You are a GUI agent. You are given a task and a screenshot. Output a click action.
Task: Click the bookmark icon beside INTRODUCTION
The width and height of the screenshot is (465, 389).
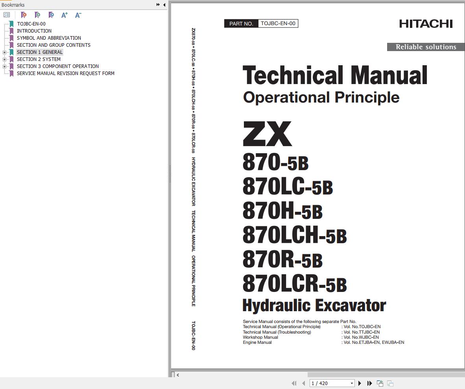click(x=11, y=31)
